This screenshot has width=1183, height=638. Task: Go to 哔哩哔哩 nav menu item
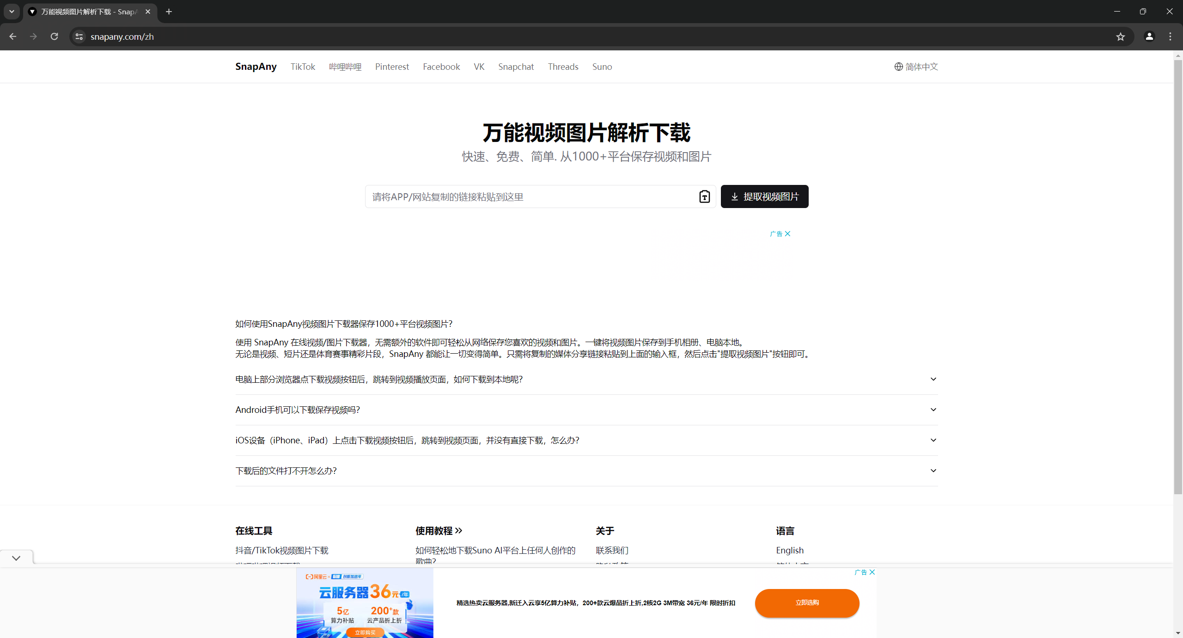(345, 67)
